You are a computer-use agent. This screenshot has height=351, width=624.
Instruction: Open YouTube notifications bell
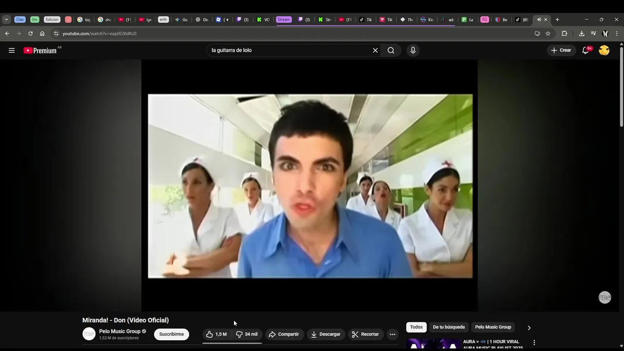point(586,50)
